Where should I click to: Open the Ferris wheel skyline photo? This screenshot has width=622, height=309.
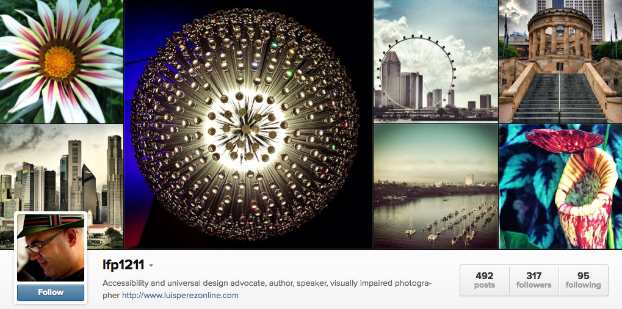(436, 62)
